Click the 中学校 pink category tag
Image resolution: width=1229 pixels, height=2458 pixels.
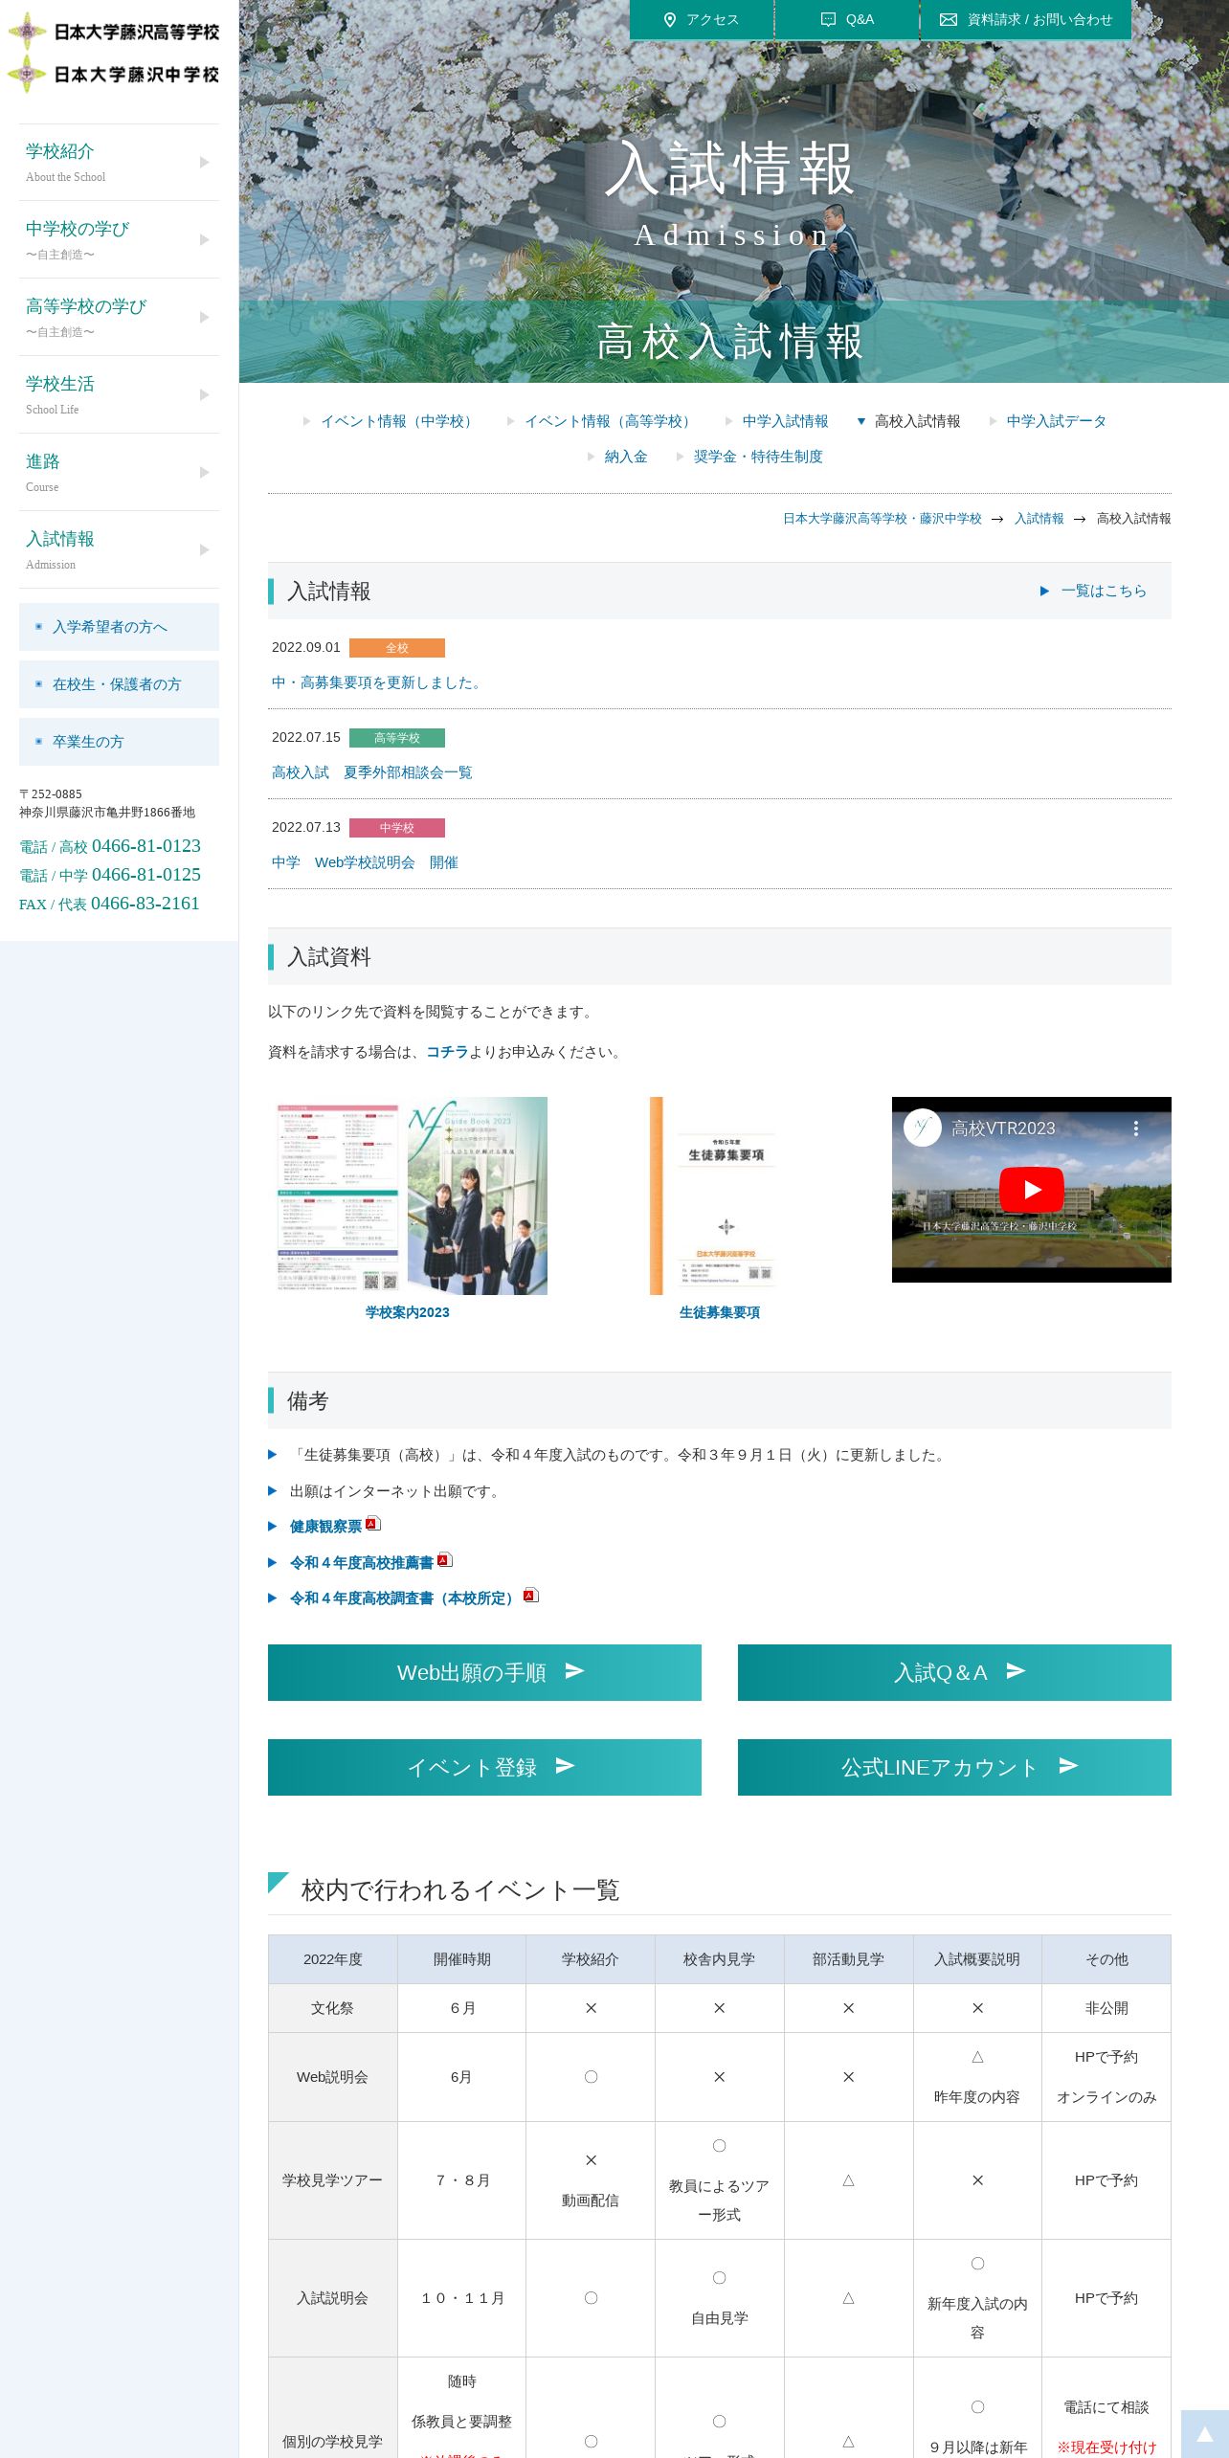(x=397, y=828)
